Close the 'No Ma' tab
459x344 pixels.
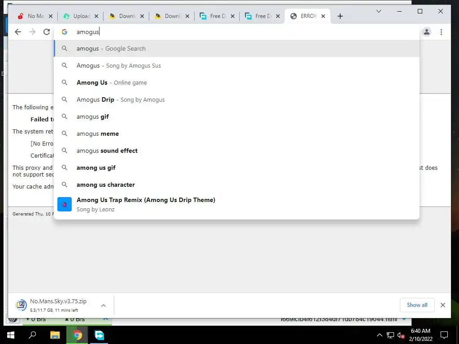(x=51, y=16)
